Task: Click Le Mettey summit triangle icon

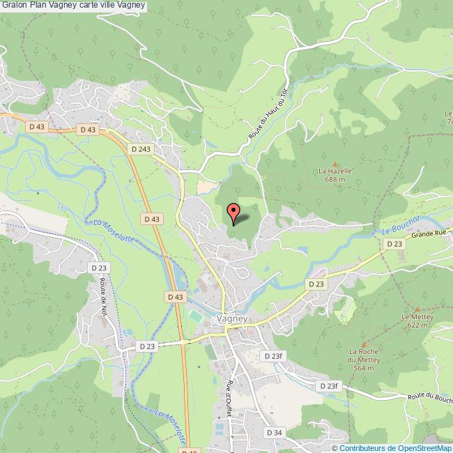Action: [417, 309]
